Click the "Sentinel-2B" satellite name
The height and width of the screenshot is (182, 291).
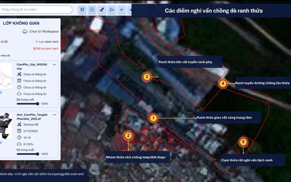click(x=31, y=124)
